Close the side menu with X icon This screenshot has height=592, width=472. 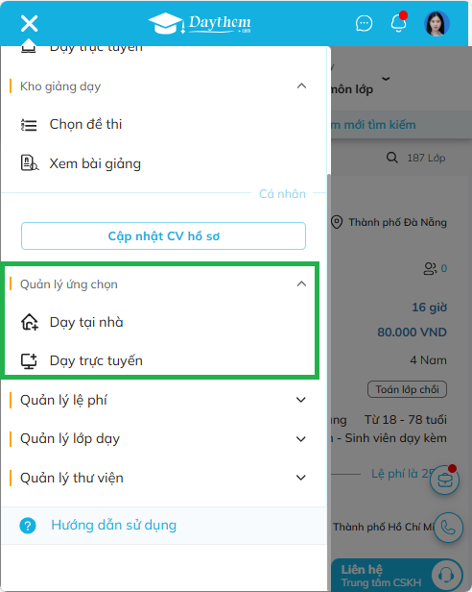pos(30,23)
